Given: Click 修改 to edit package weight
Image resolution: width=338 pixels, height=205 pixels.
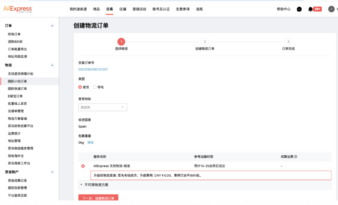Looking at the screenshot, I should pos(91,143).
